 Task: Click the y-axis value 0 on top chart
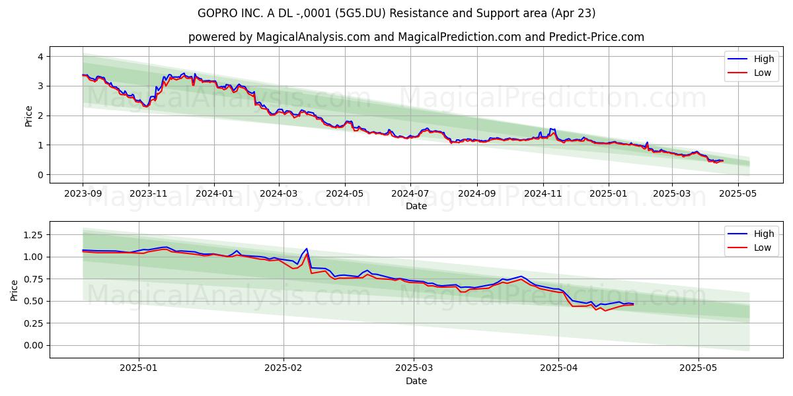[x=40, y=175]
